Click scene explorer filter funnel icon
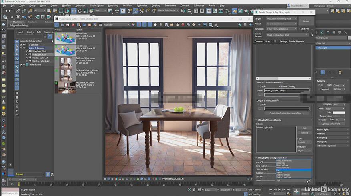351x196 pixels. 50,36
